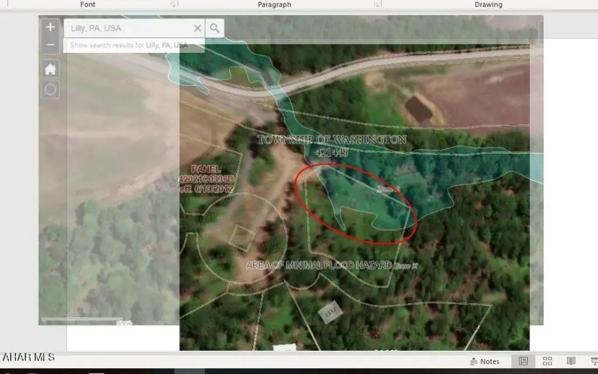Switch to Slide Sorter view
Viewport: 598px width, 374px height.
[x=547, y=361]
